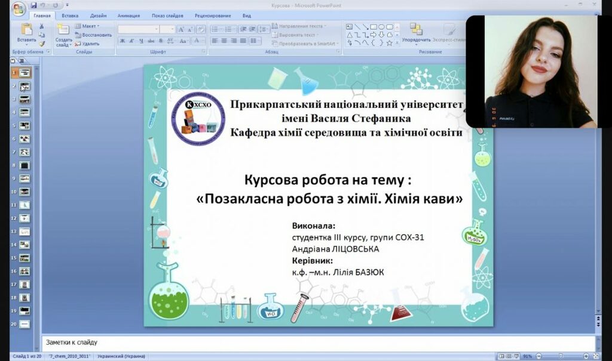
Task: Toggle bold (Ж) formatting
Action: [123, 41]
